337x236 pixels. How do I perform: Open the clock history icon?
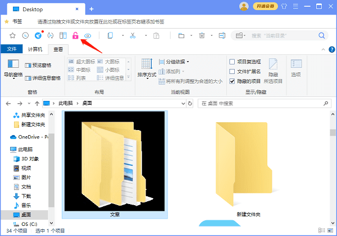pos(25,35)
